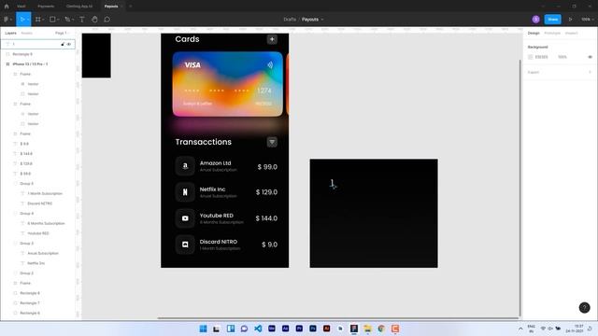The height and width of the screenshot is (336, 598).
Task: Select the Move tool
Action: point(21,20)
